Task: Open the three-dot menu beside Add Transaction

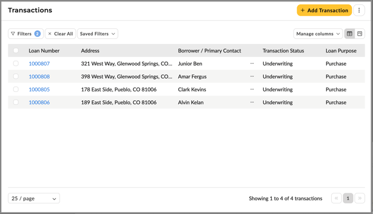Action: (359, 10)
